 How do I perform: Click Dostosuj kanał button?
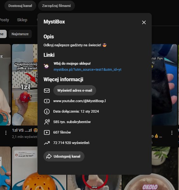point(20,6)
